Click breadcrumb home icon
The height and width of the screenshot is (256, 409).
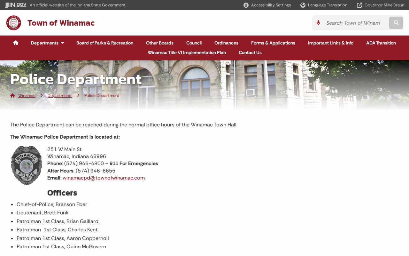click(x=13, y=95)
